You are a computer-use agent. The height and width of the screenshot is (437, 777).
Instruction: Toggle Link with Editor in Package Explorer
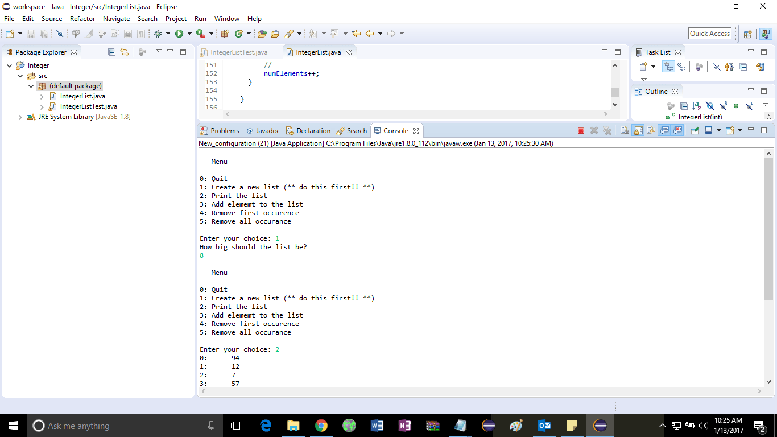[124, 52]
